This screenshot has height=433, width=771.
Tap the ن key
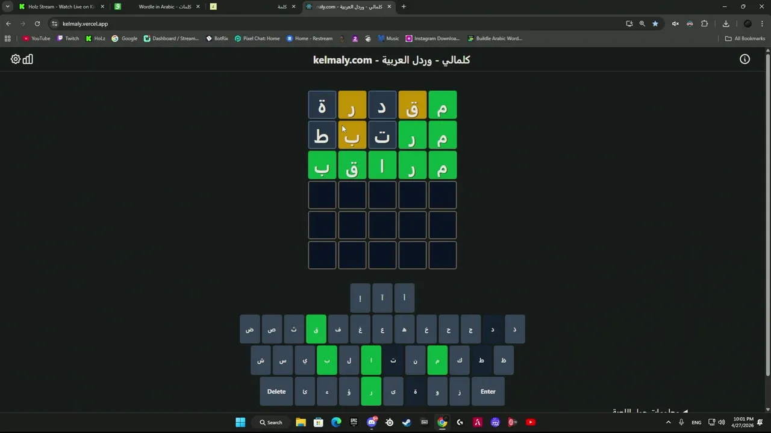[415, 360]
